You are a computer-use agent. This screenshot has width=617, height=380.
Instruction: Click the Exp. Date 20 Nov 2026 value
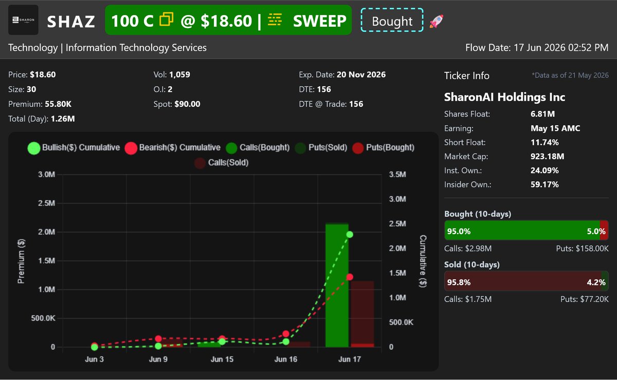(x=361, y=74)
